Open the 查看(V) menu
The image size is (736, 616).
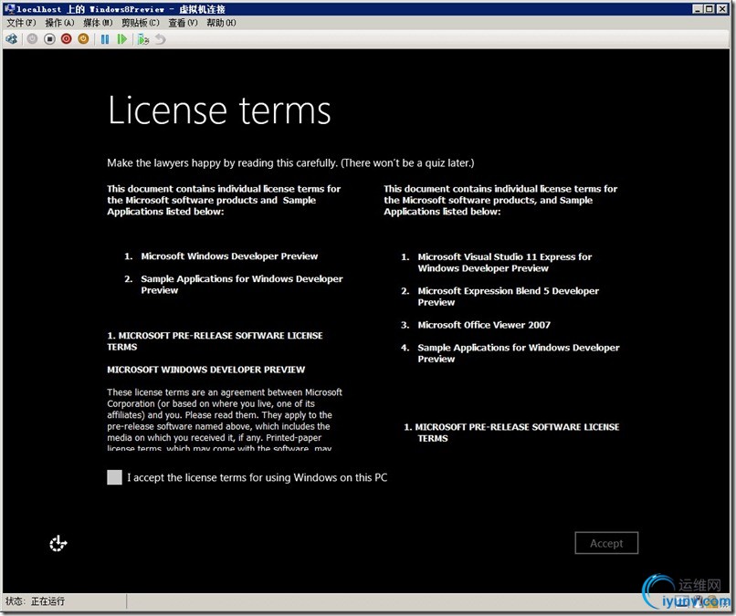(183, 23)
